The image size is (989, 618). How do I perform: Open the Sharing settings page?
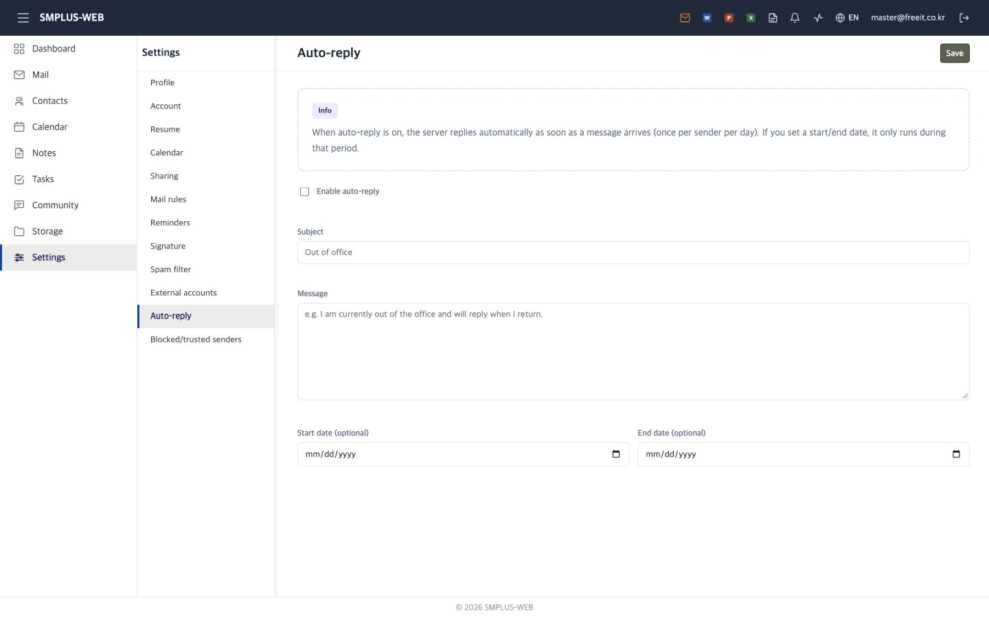pyautogui.click(x=205, y=176)
